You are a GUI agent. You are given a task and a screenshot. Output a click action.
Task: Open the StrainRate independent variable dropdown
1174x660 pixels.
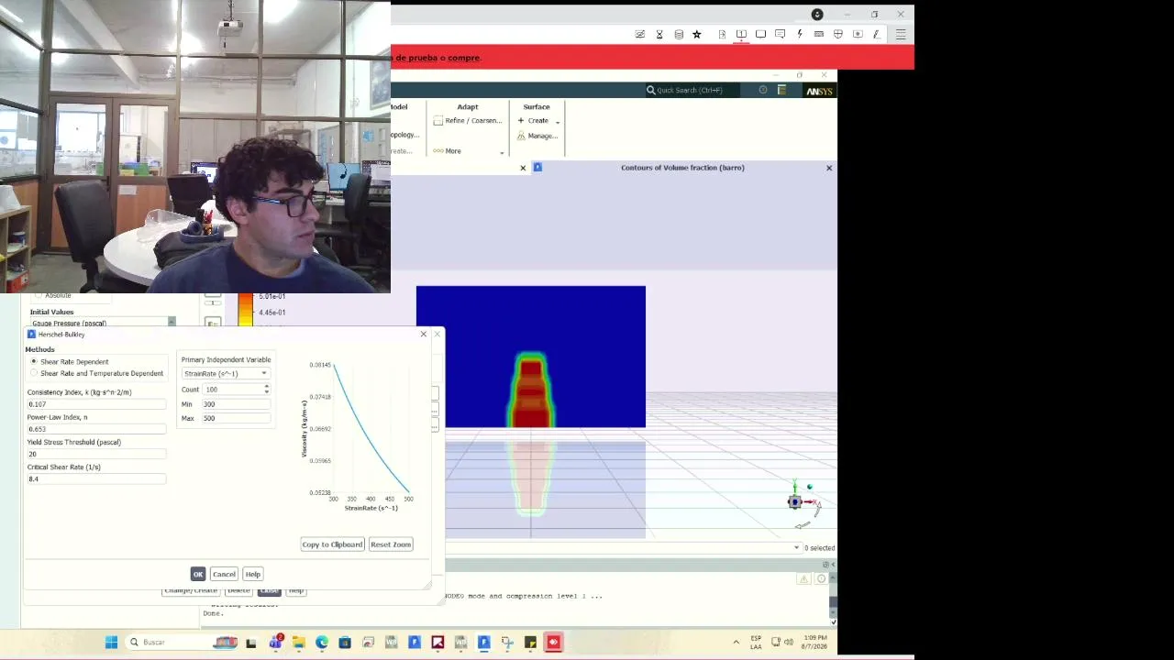[226, 374]
